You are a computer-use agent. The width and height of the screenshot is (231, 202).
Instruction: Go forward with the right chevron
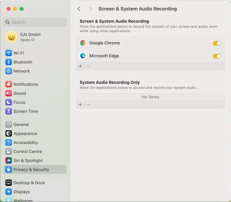click(x=90, y=9)
